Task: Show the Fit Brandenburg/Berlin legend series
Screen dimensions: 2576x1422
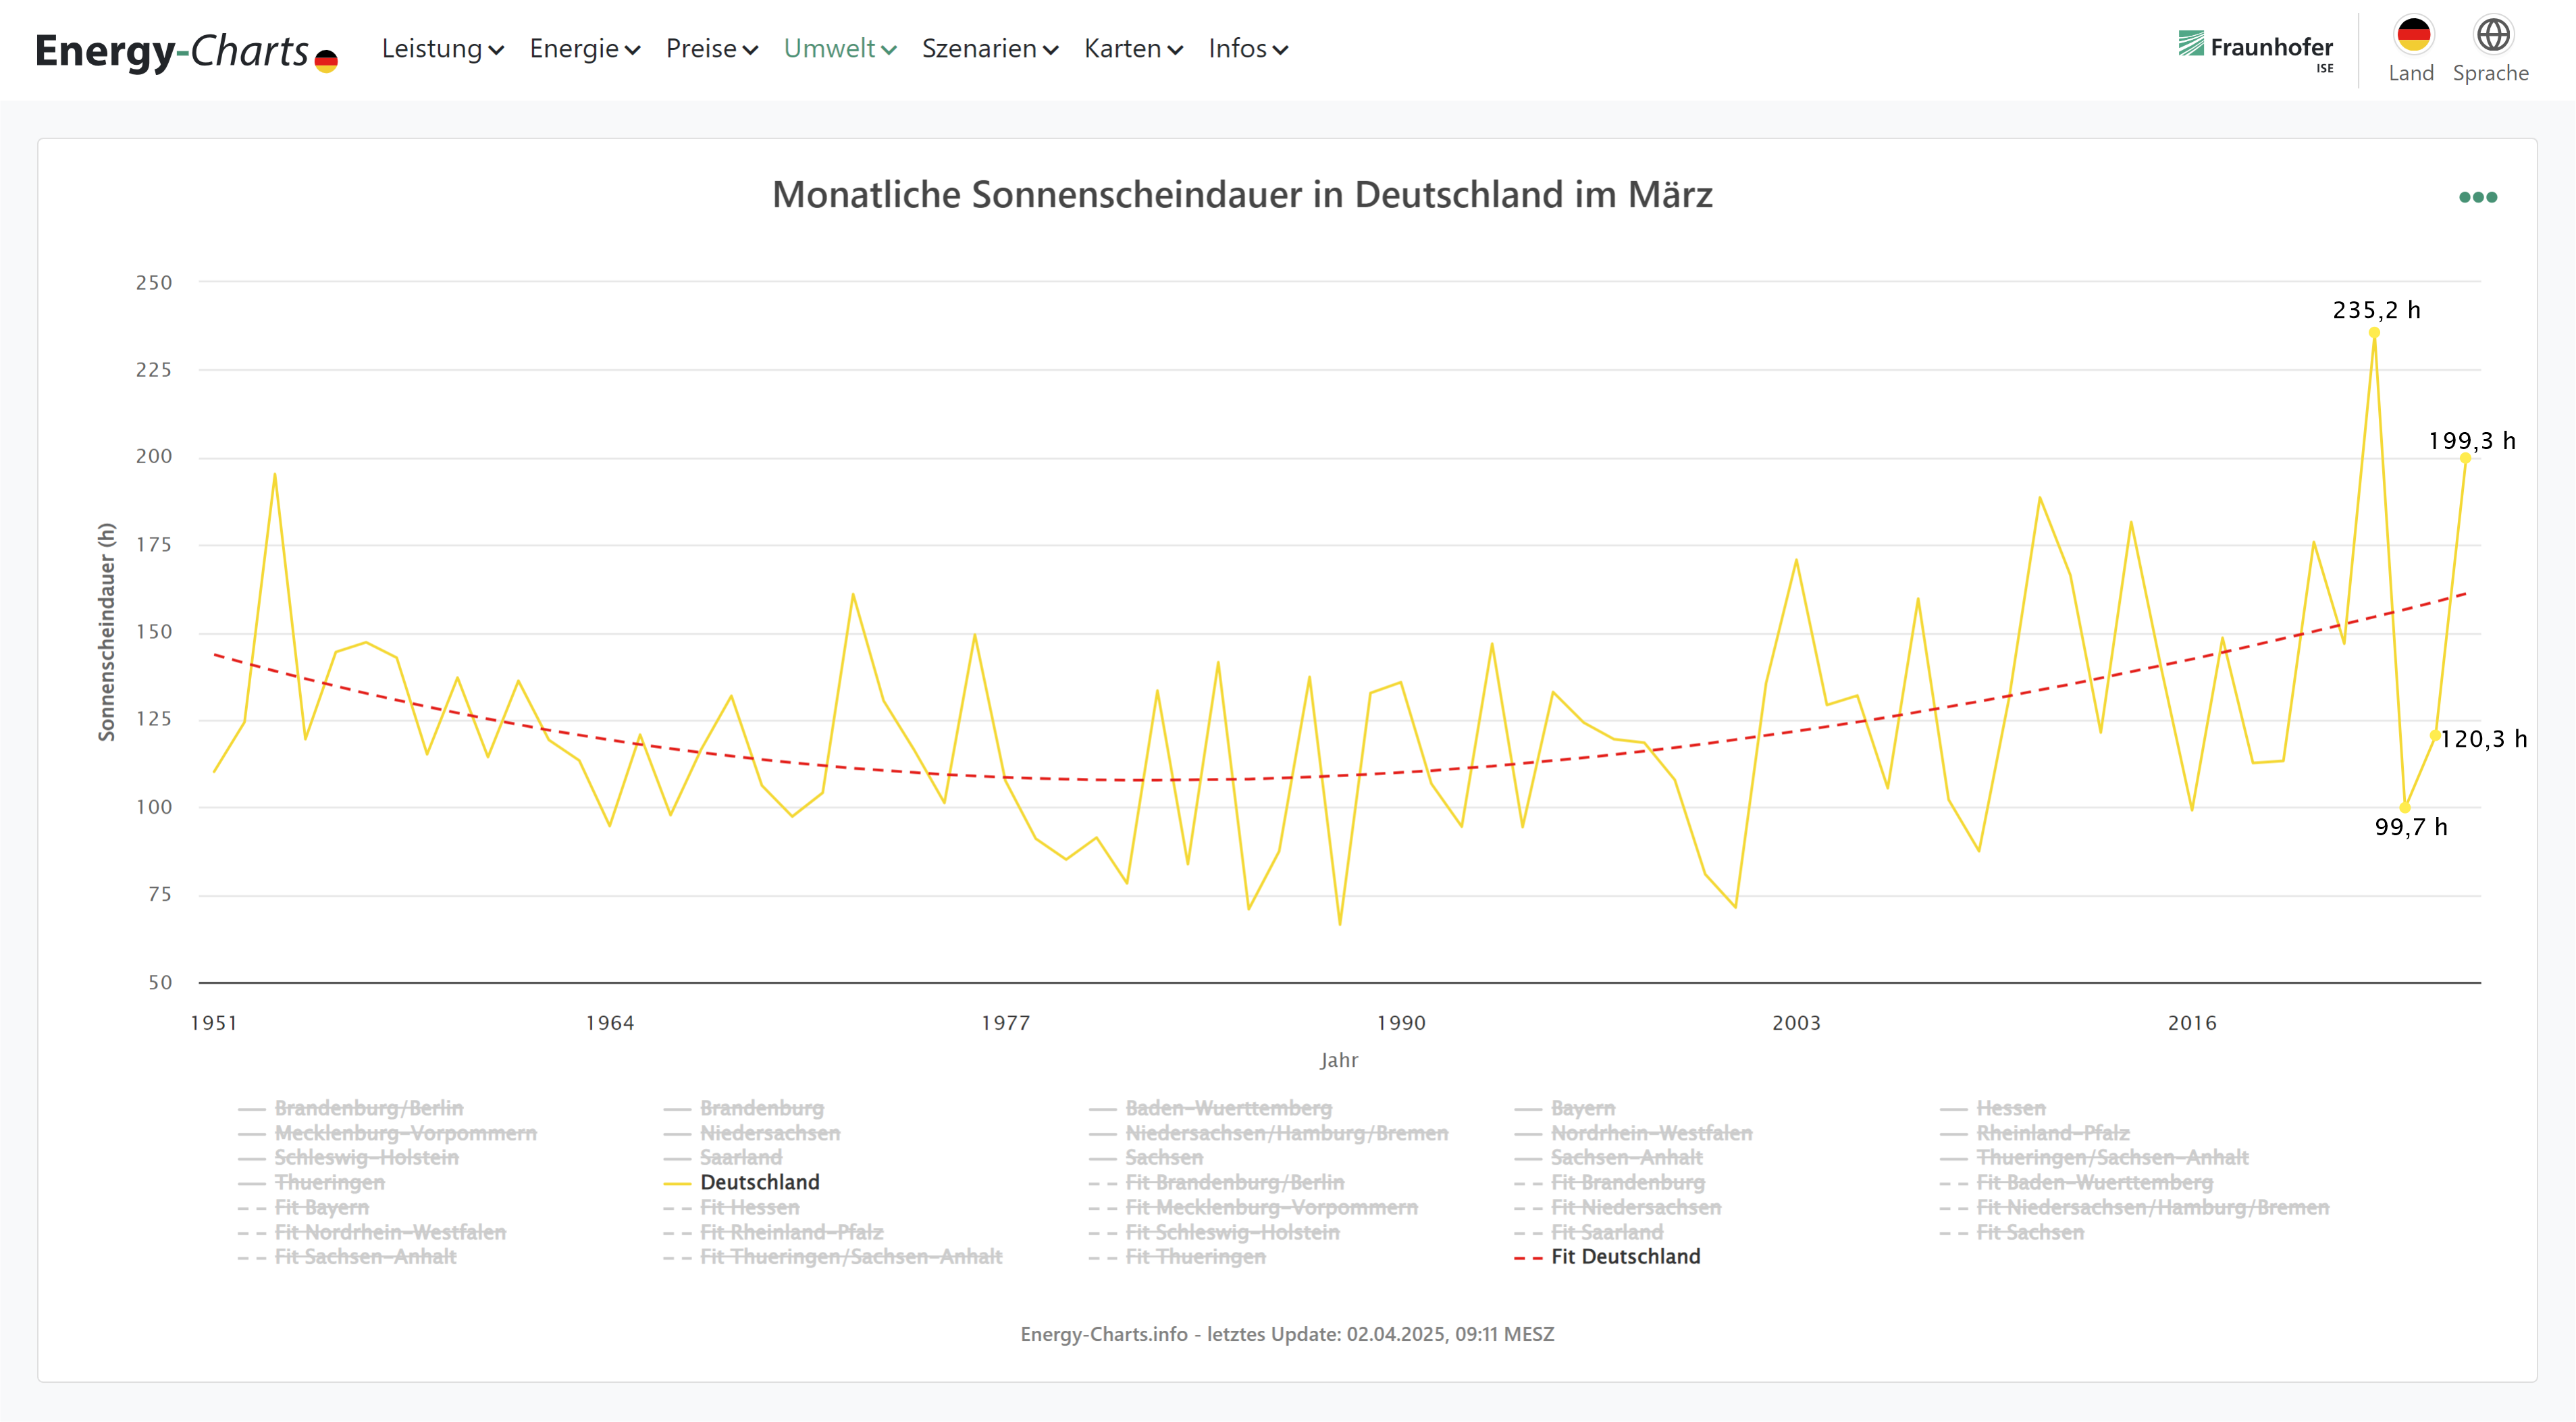Action: [1217, 1182]
